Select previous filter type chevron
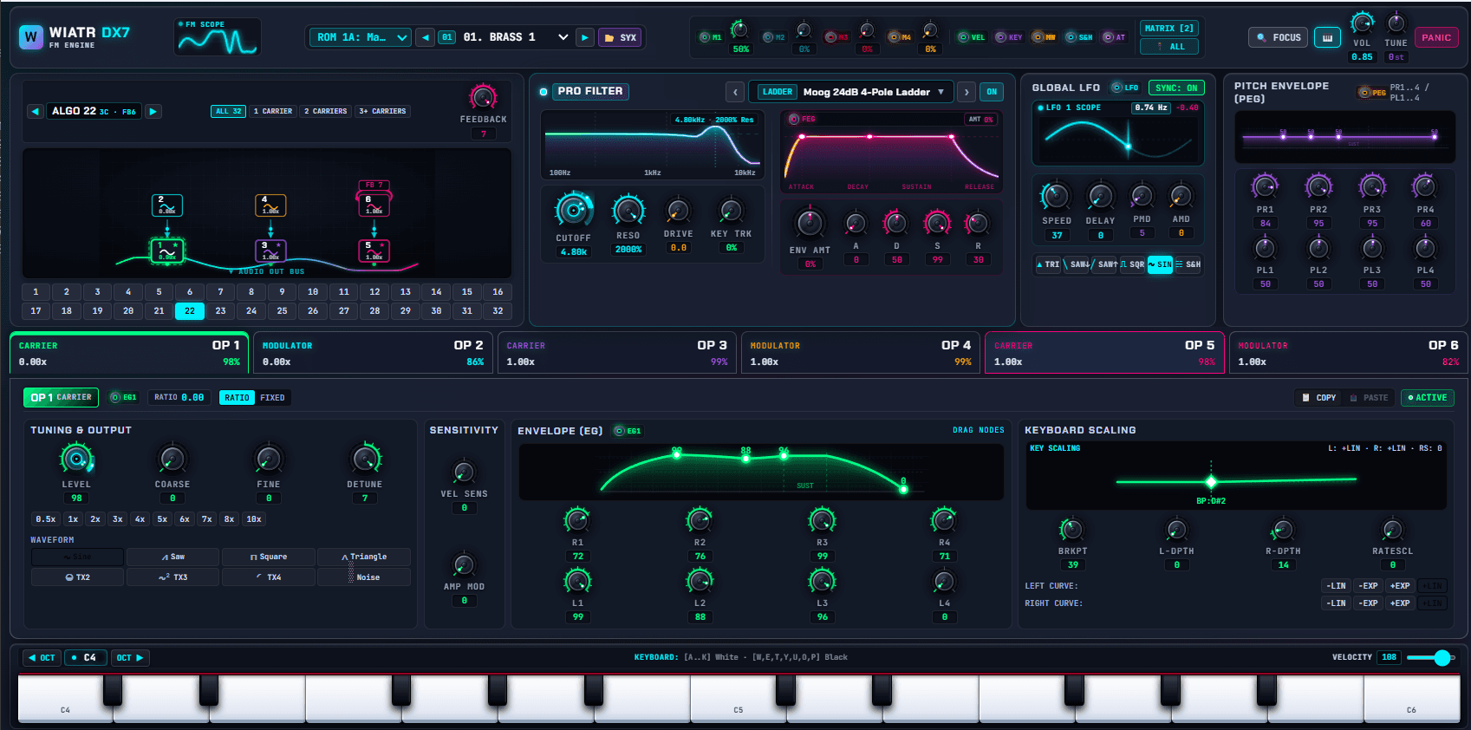 tap(735, 92)
